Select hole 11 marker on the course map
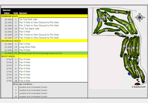The width and height of the screenshot is (148, 103). point(133,48)
